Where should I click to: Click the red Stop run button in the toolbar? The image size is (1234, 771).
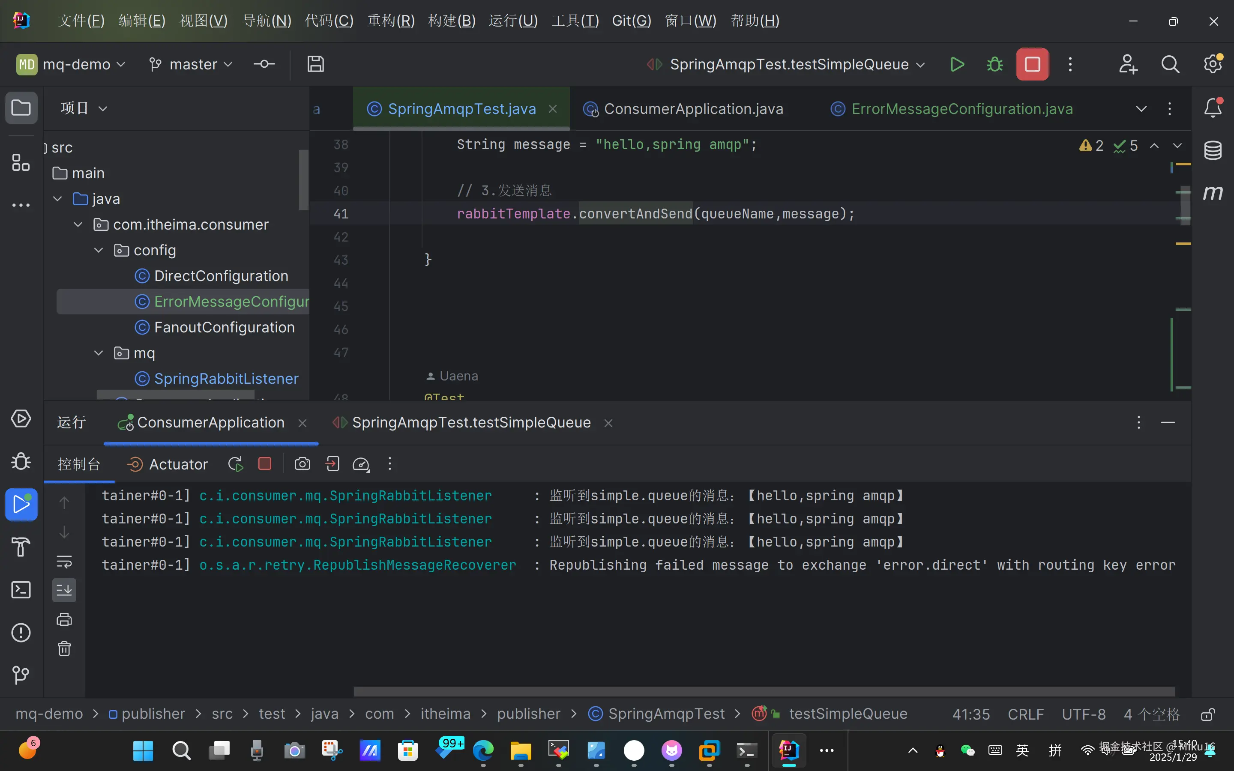1032,64
